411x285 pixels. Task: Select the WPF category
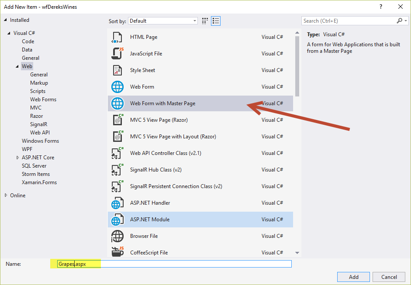tap(27, 149)
